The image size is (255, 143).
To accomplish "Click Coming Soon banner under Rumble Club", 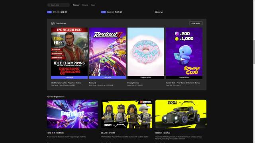I will point(184,77).
